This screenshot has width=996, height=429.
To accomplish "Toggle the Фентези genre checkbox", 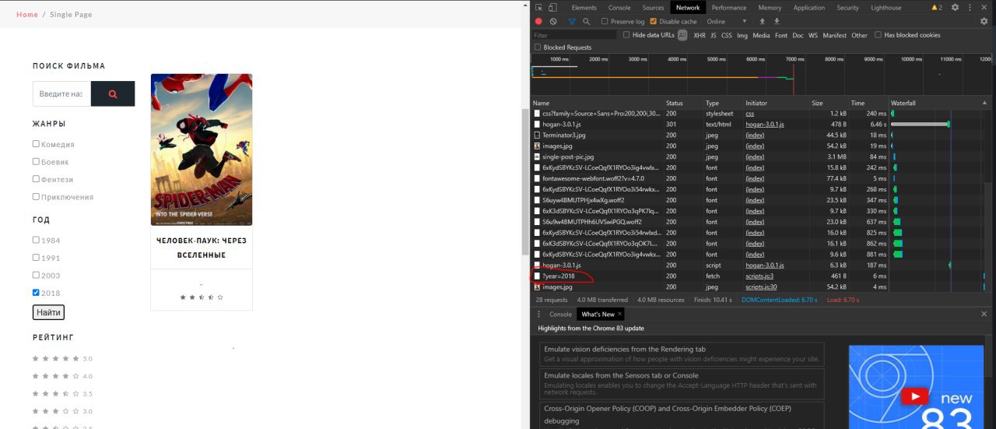I will click(x=36, y=178).
